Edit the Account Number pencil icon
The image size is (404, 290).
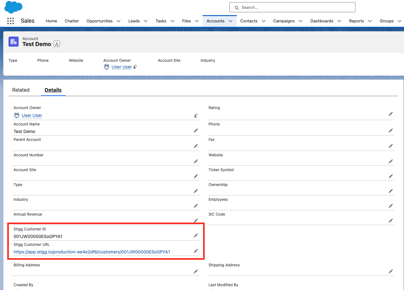[196, 161]
